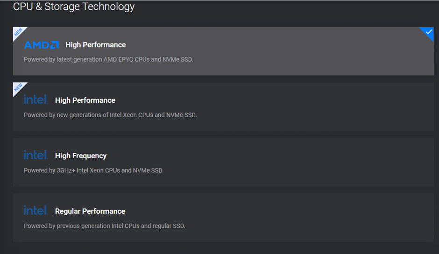Choose the Intel High Frequency option
Image resolution: width=439 pixels, height=254 pixels.
pos(223,162)
